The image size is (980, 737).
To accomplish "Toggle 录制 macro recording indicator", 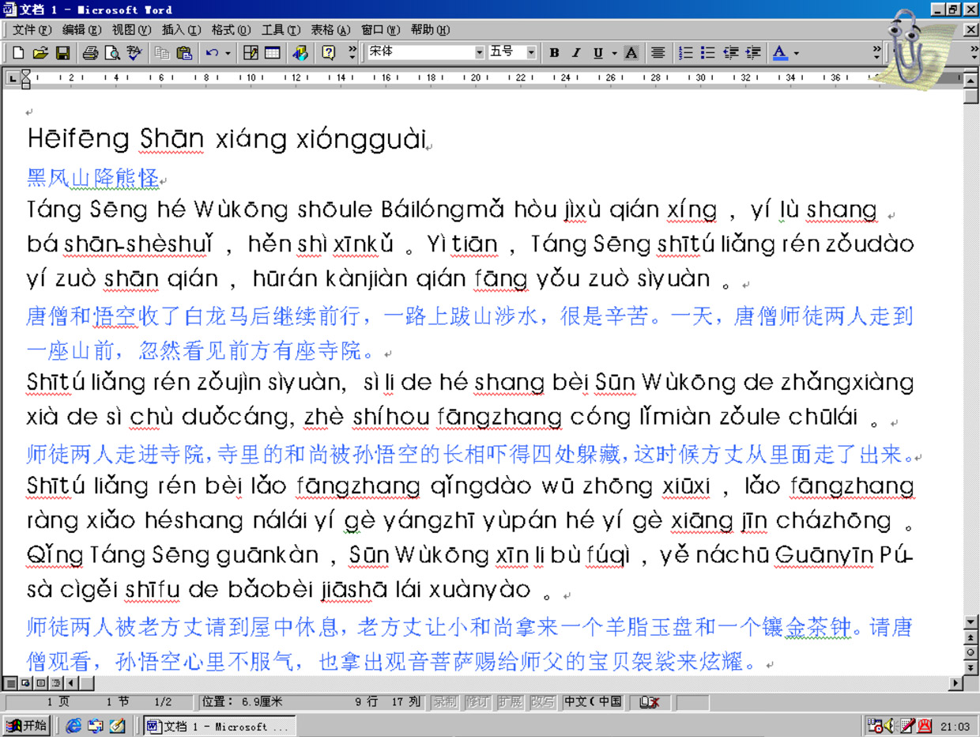I will pos(444,702).
